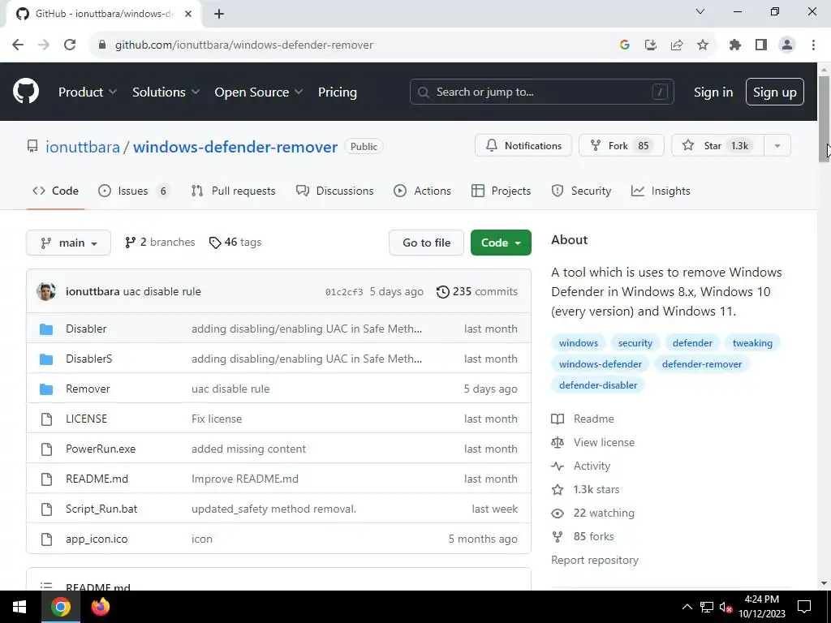Switch to the Pull requests tab
Screen dimensions: 831x623
coord(233,191)
